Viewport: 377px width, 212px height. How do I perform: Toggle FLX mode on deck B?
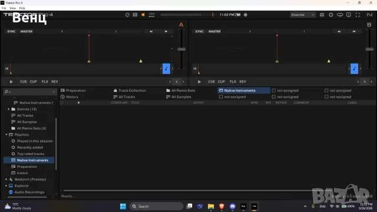point(233,82)
